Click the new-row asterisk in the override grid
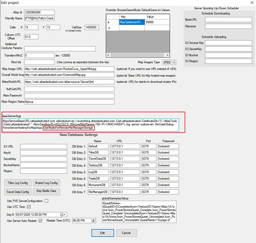This screenshot has height=243, width=256. [x=110, y=29]
